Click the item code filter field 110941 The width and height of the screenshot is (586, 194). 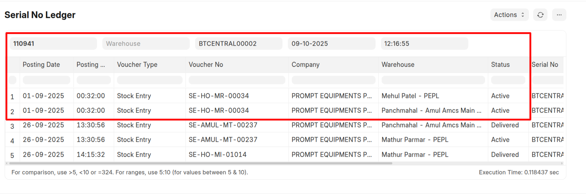[53, 44]
